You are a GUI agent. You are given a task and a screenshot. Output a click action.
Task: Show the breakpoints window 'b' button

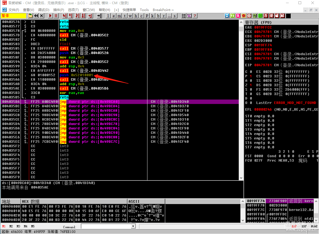pyautogui.click(x=158, y=16)
